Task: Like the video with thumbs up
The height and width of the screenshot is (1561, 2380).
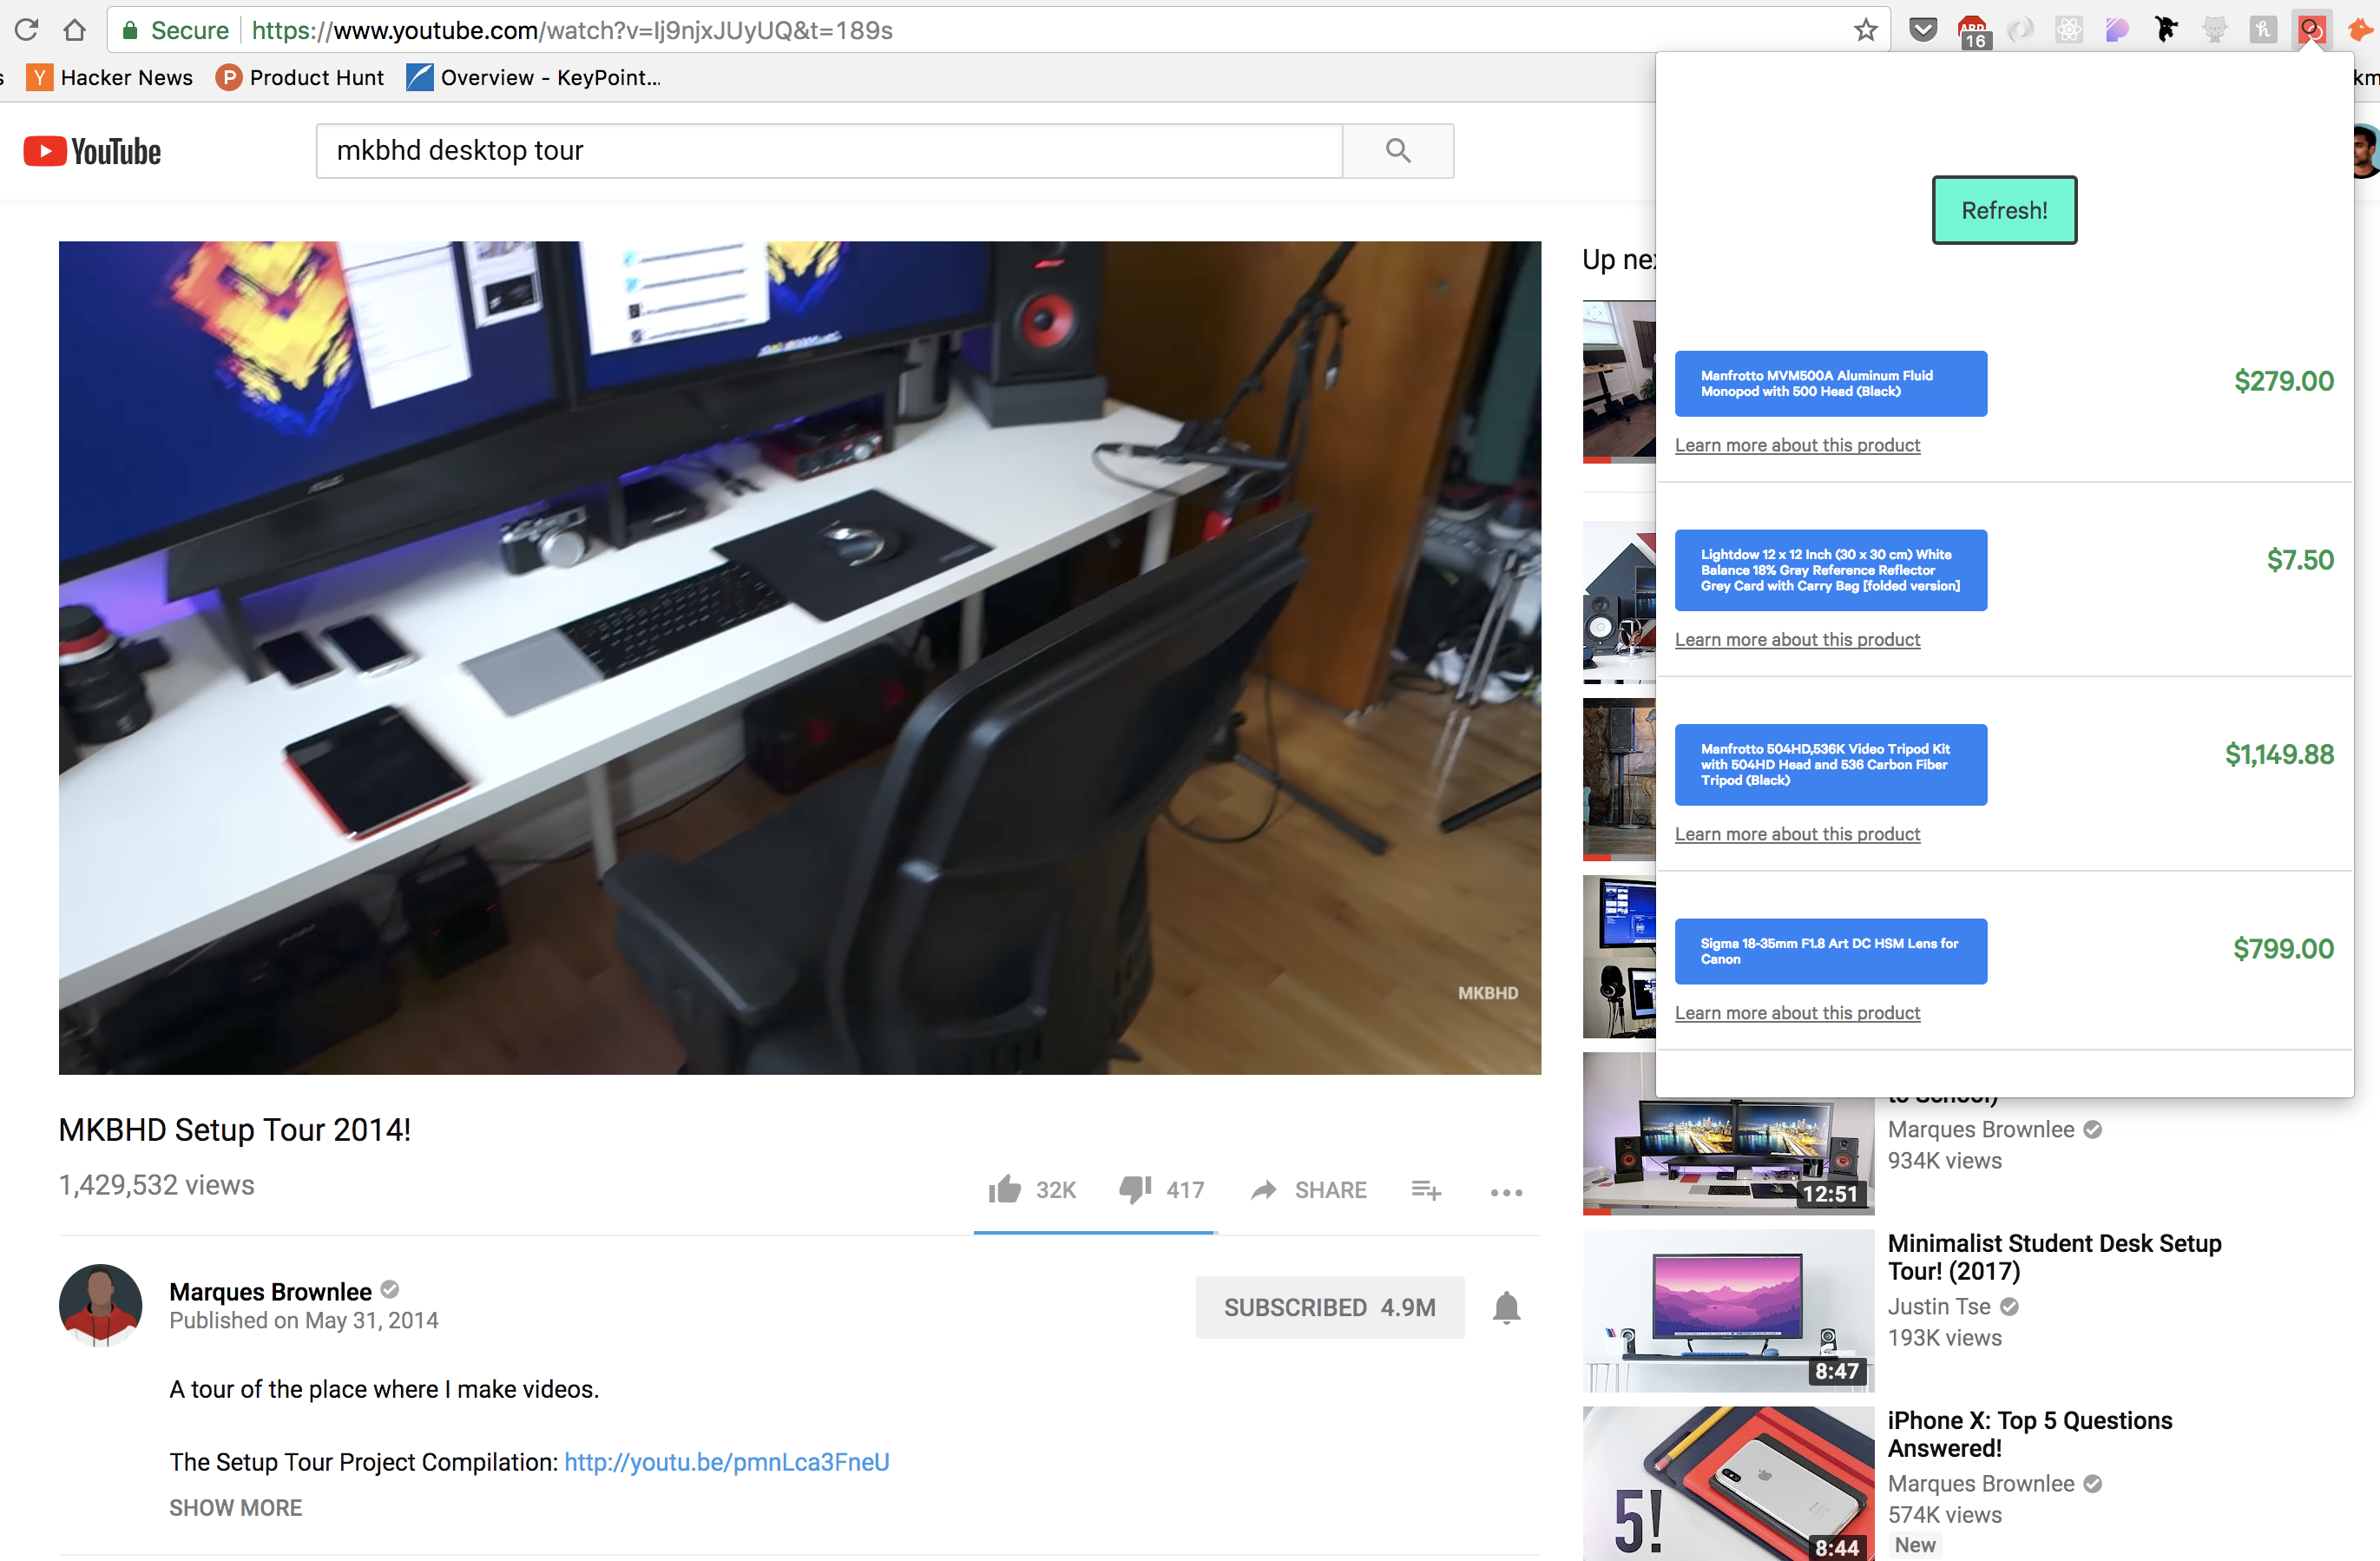Action: click(x=1005, y=1190)
